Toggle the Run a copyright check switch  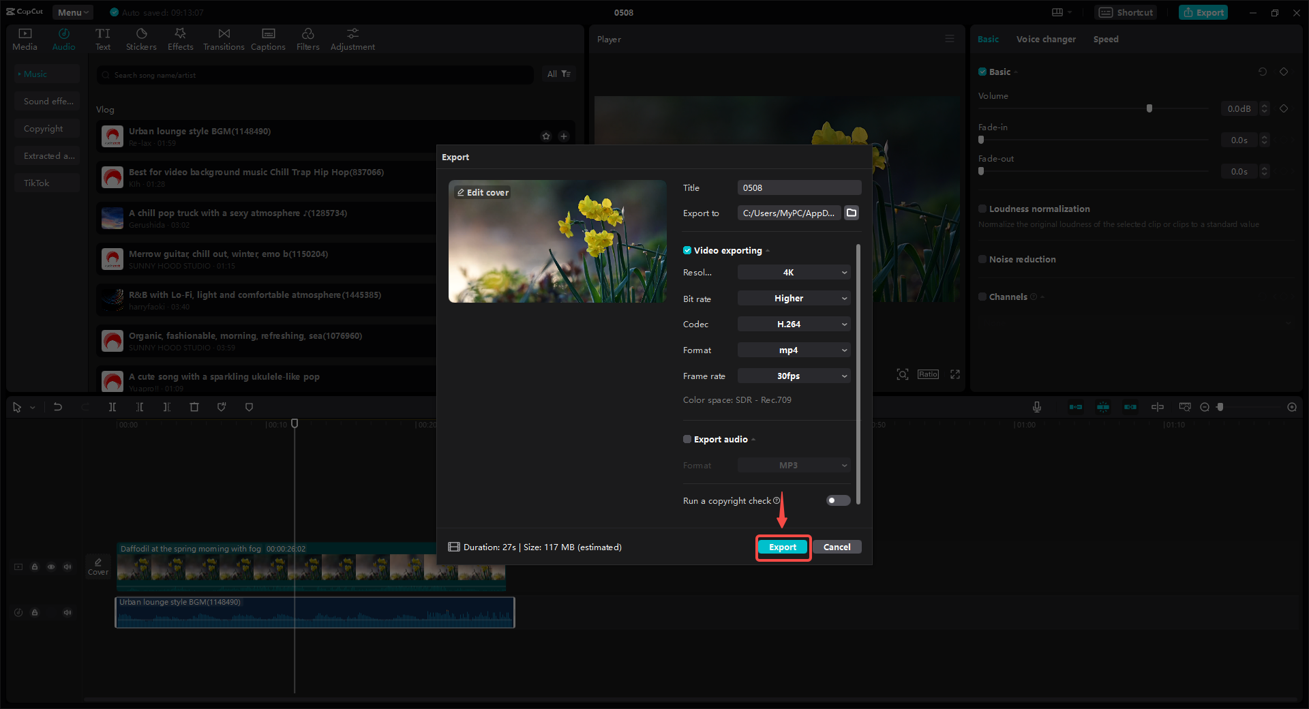point(837,500)
